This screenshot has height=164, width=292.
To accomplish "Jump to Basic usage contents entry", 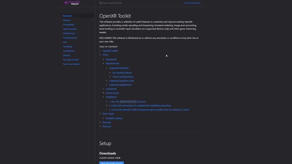I will (108, 113).
